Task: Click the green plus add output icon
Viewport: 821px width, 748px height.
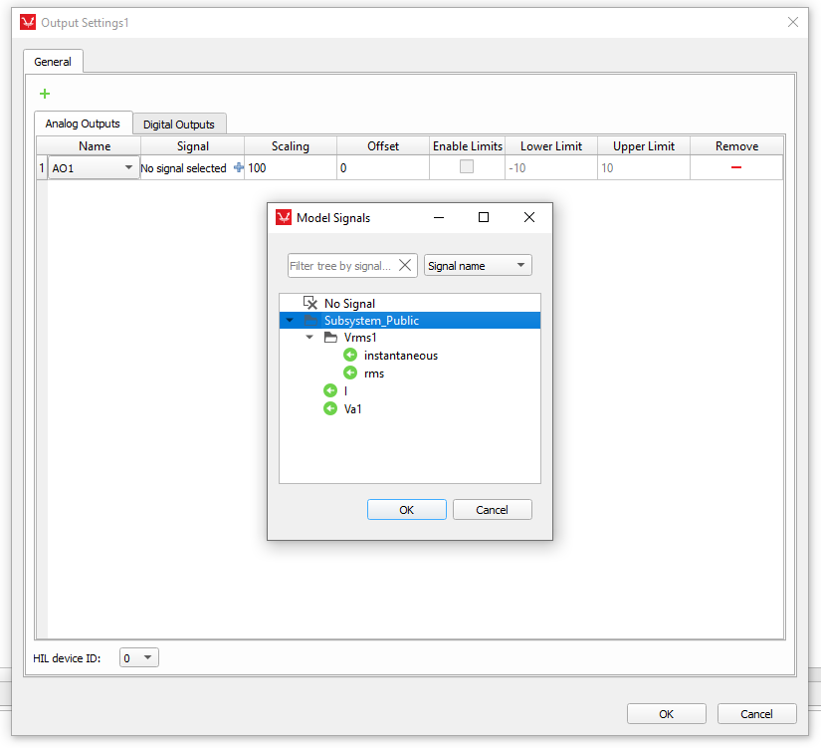Action: coord(44,94)
